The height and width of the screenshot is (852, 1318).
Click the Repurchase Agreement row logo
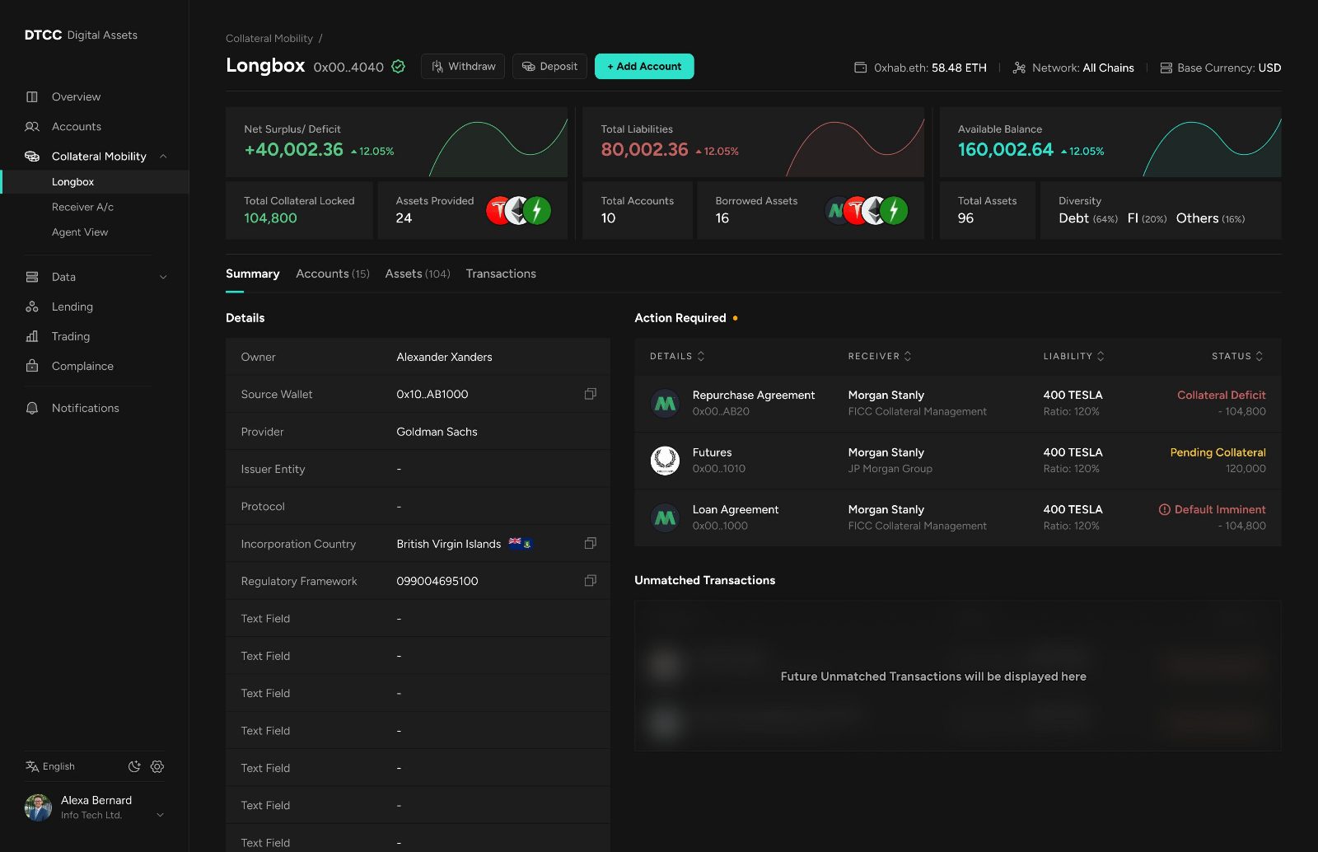click(x=665, y=403)
